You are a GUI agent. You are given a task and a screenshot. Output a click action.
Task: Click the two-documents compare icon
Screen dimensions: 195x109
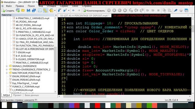click(164, 11)
